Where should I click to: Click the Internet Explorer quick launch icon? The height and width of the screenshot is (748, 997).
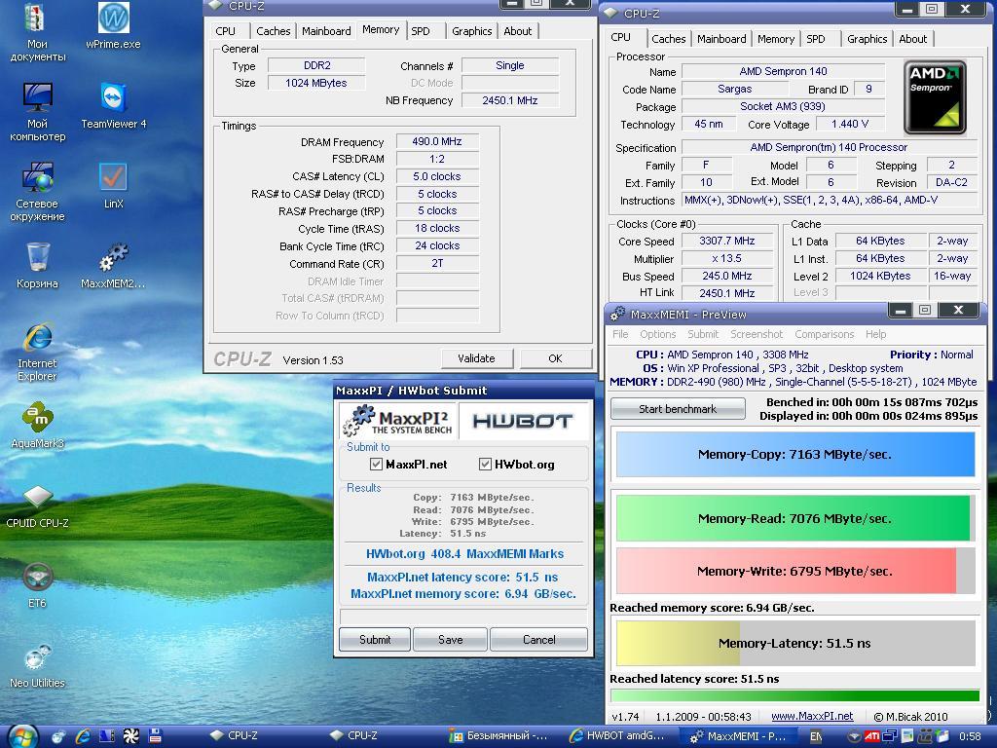click(83, 736)
